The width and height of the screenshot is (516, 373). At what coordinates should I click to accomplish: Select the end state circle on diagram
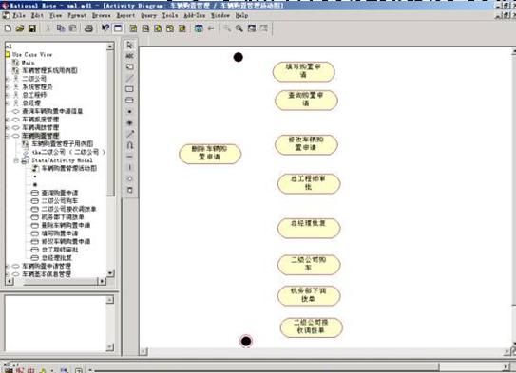pos(246,341)
